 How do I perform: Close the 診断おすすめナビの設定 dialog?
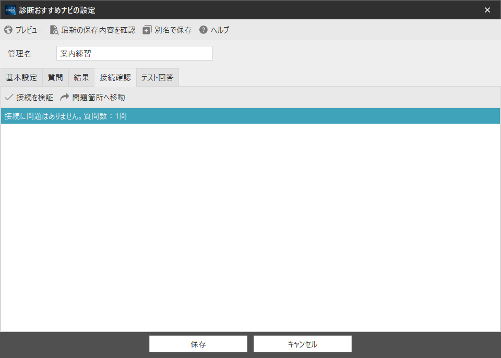pyautogui.click(x=487, y=10)
